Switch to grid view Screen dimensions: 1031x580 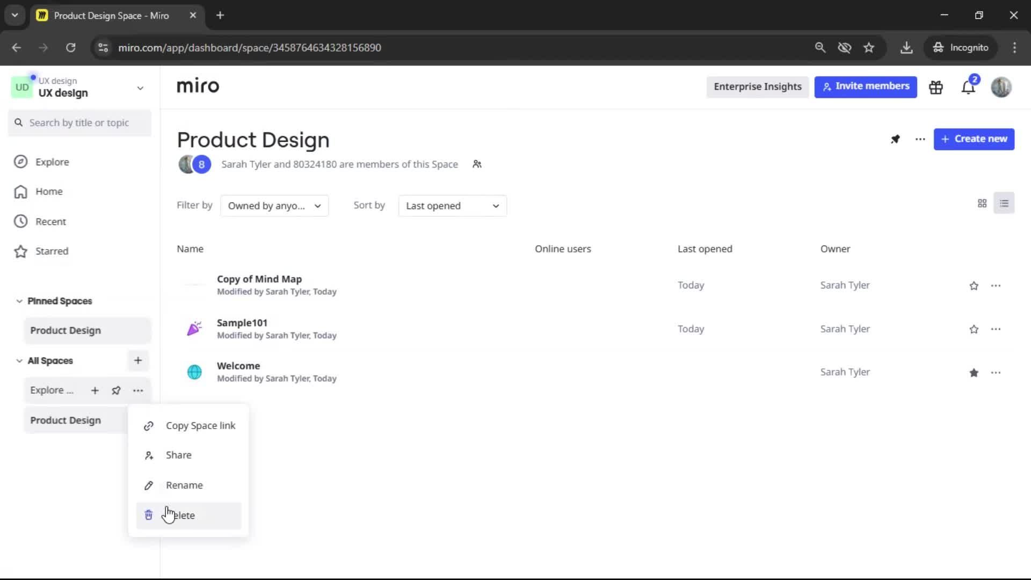coord(982,204)
